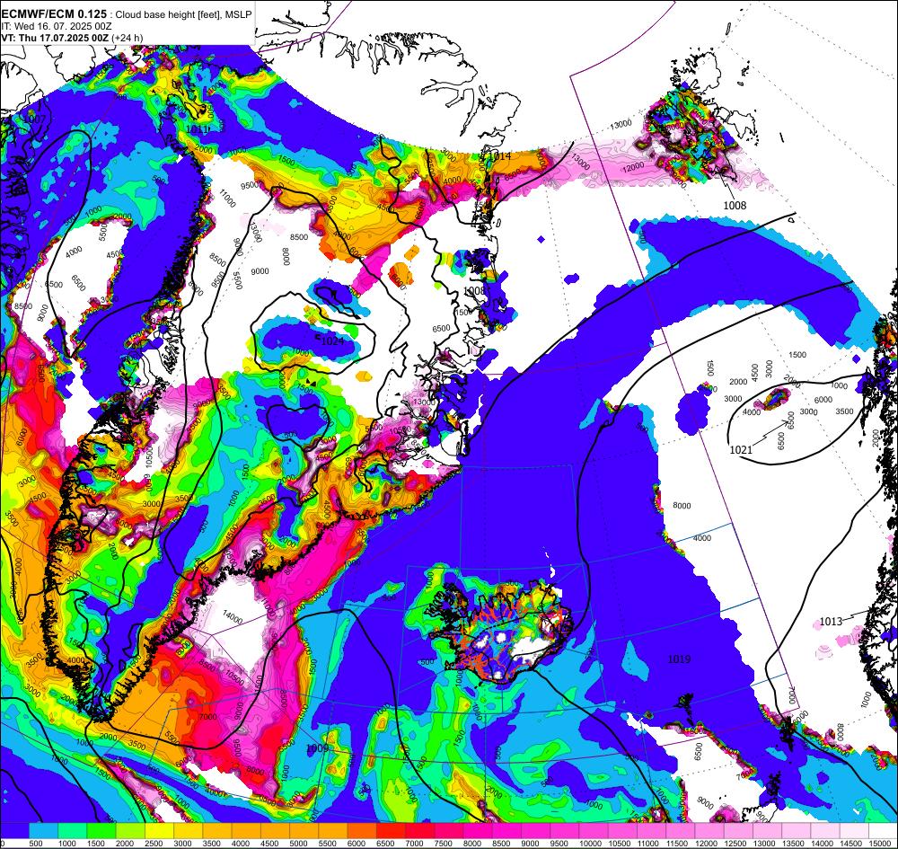Pick the white 15000 legend swatch at the end
The width and height of the screenshot is (898, 849).
click(x=883, y=831)
